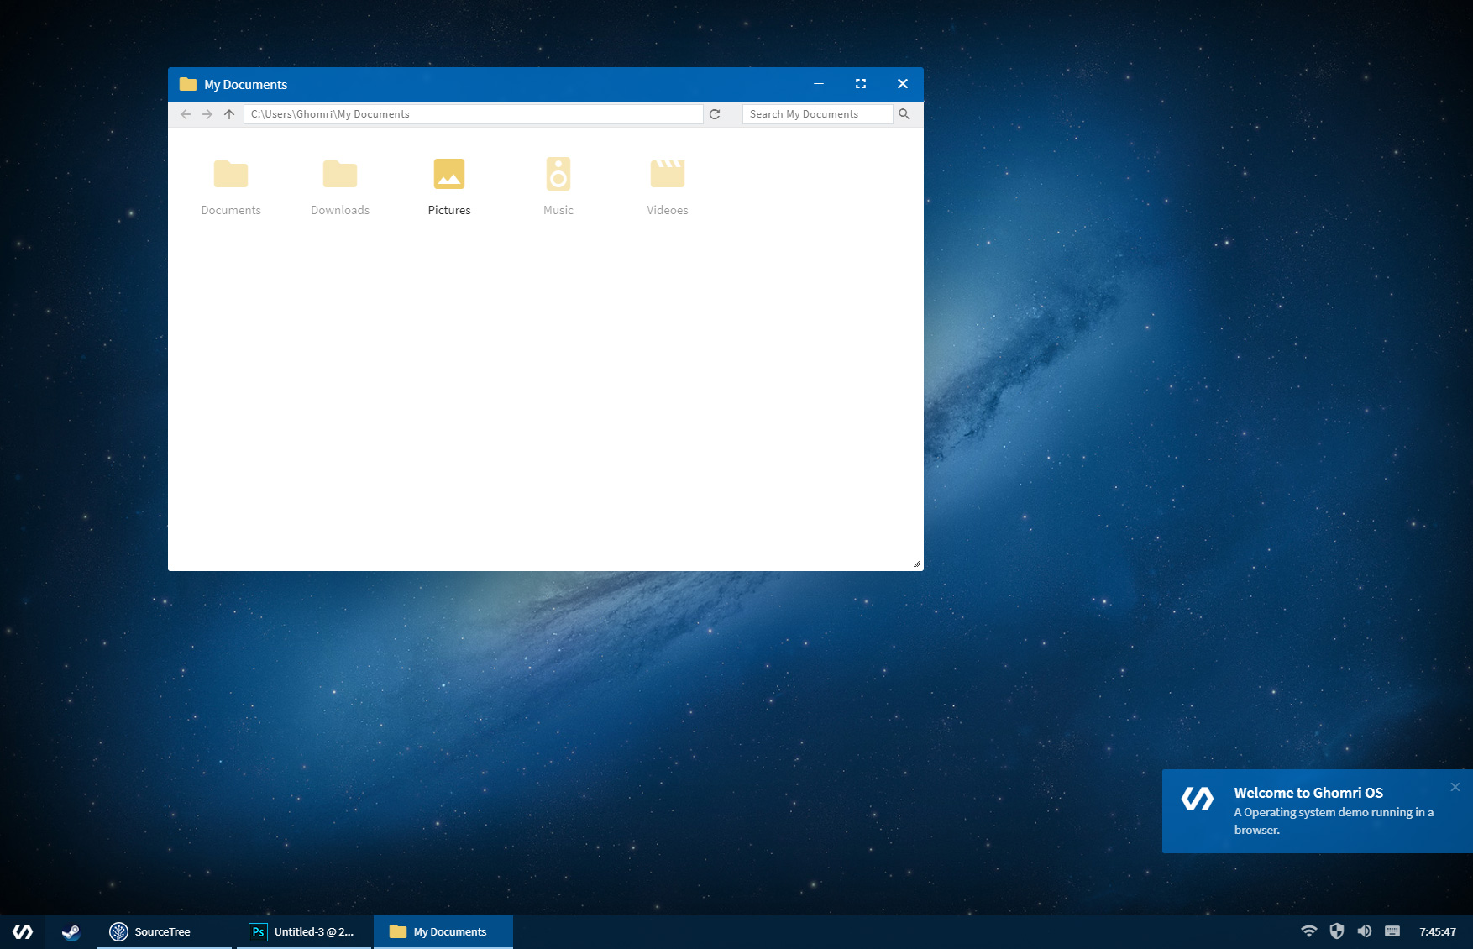Click the volume speaker tray icon
The width and height of the screenshot is (1473, 949).
click(x=1365, y=931)
